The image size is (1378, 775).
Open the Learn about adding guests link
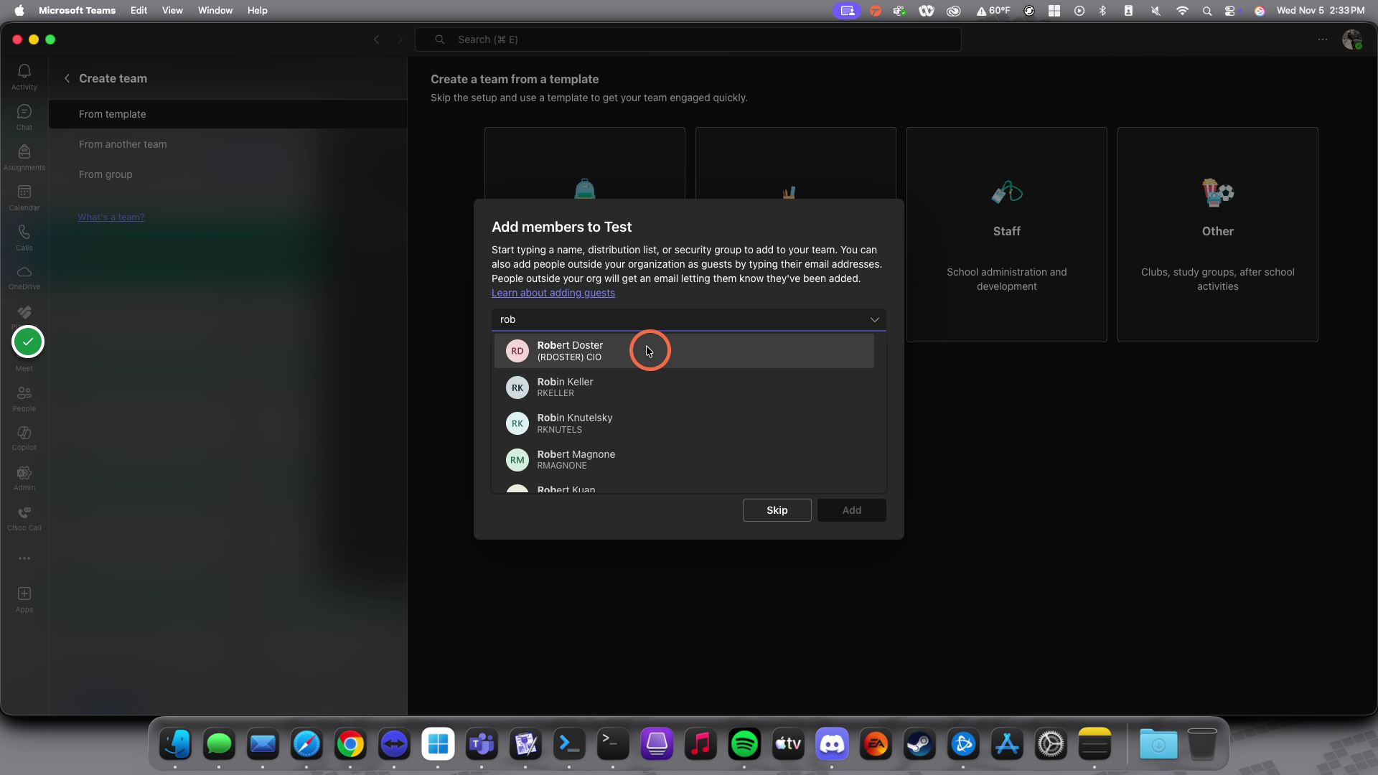click(553, 293)
